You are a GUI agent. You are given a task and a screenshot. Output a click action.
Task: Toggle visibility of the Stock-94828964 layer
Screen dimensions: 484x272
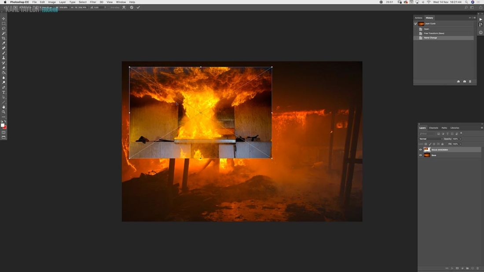tap(420, 149)
